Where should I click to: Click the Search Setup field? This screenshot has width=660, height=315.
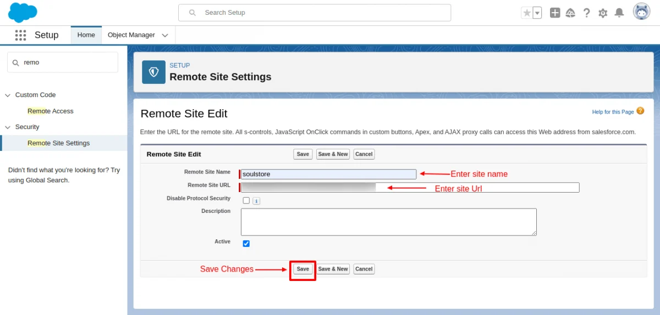click(x=315, y=13)
